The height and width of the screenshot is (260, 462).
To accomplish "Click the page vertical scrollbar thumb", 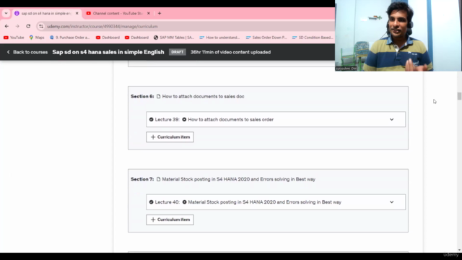I will click(459, 96).
